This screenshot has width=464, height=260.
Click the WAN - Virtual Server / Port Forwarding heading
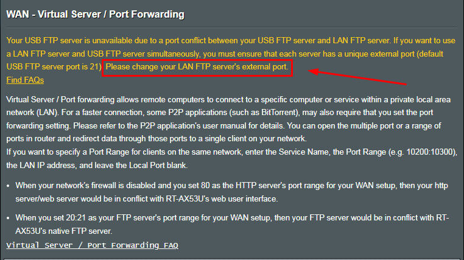pyautogui.click(x=95, y=14)
